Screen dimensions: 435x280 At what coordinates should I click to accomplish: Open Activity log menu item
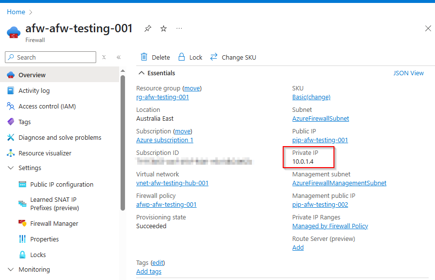pos(34,90)
